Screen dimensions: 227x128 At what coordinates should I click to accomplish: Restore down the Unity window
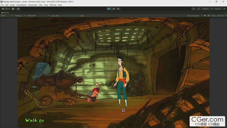(x=216, y=2)
